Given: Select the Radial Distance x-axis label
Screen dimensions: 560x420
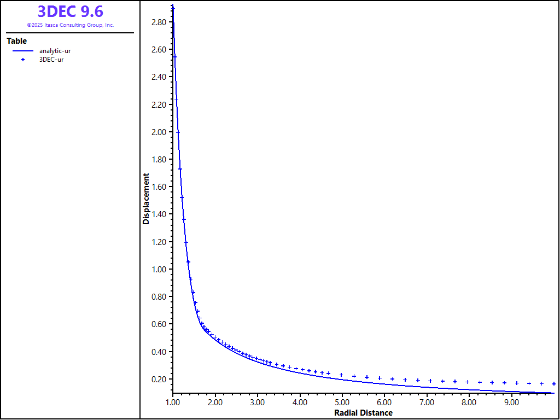Looking at the screenshot, I should 363,413.
